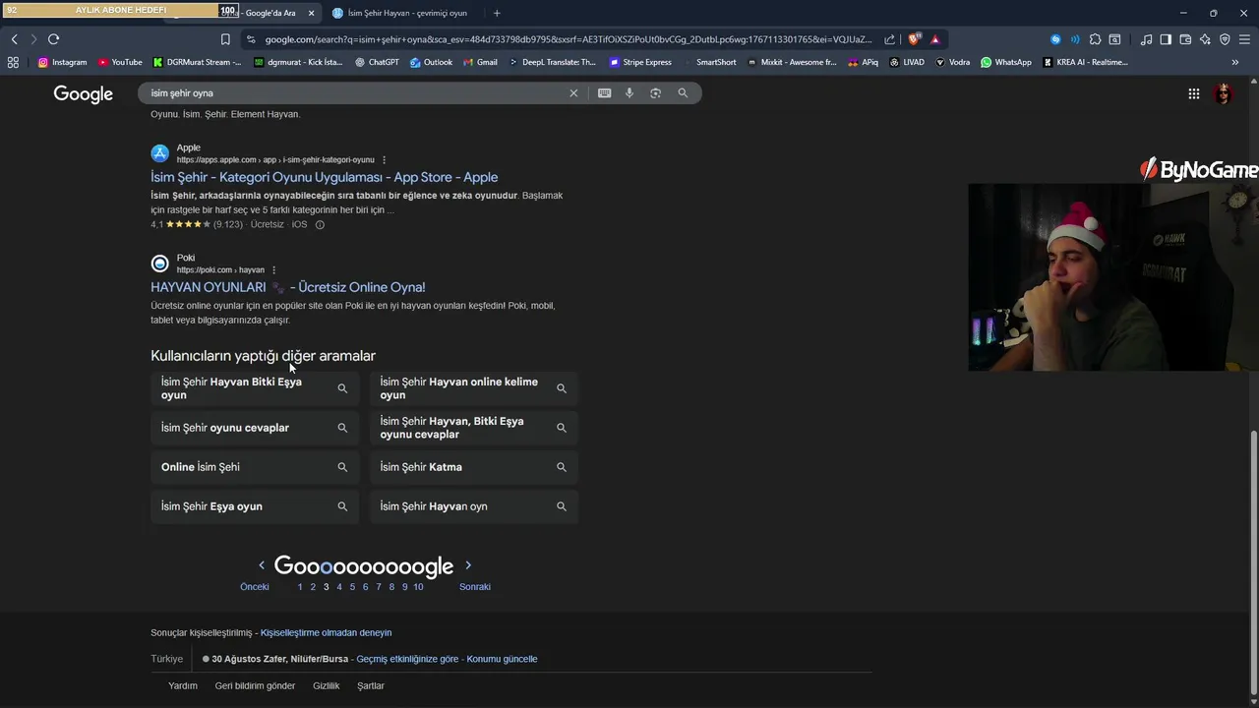Open the WhatsApp bookmark
1259x708 pixels.
1005,62
